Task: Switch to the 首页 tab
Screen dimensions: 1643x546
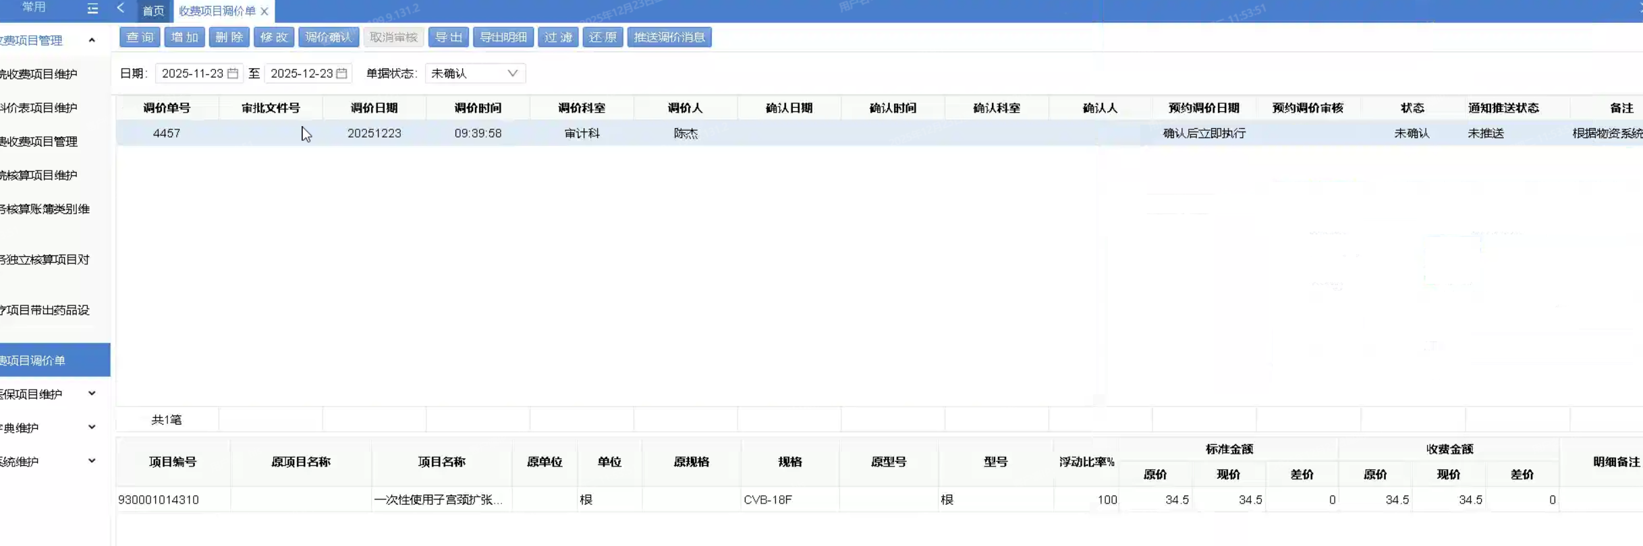Action: coord(153,11)
